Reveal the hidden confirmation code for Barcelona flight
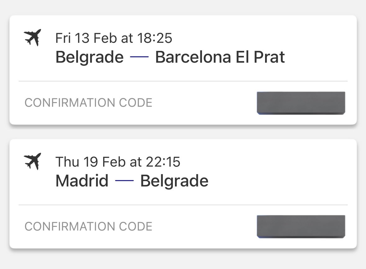The width and height of the screenshot is (366, 269). [301, 103]
